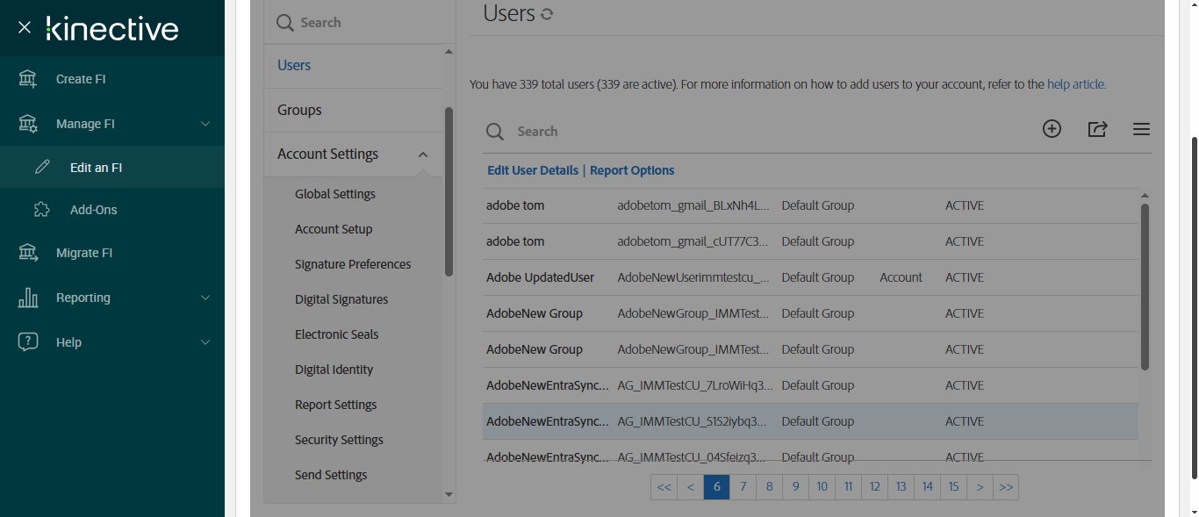Click the Reporting bar chart icon

28,298
